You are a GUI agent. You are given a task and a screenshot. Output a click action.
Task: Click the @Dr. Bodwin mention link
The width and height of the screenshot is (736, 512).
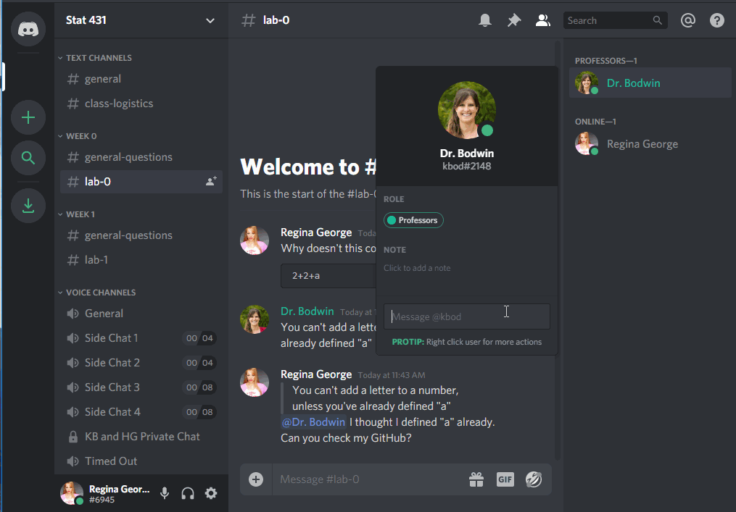click(x=313, y=421)
